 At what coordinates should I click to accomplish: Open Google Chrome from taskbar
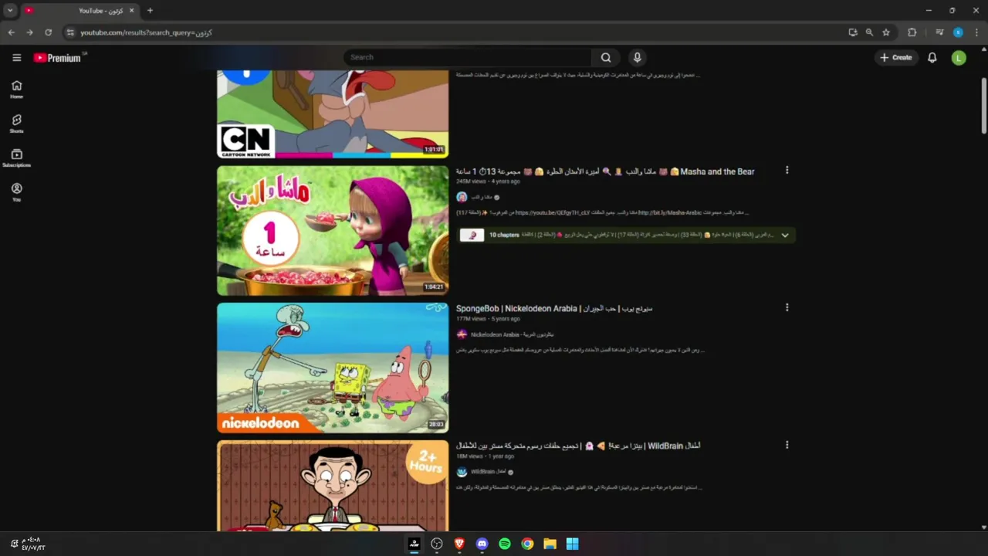527,544
